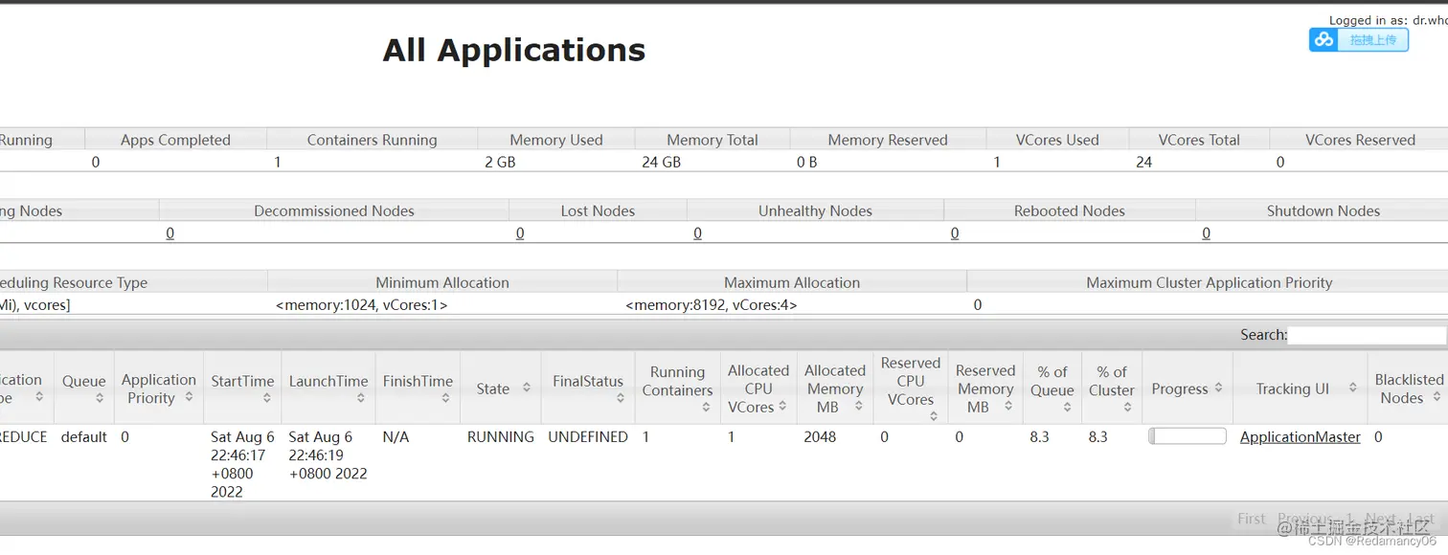This screenshot has width=1448, height=555.
Task: Click the Memory Used header
Action: [x=556, y=140]
